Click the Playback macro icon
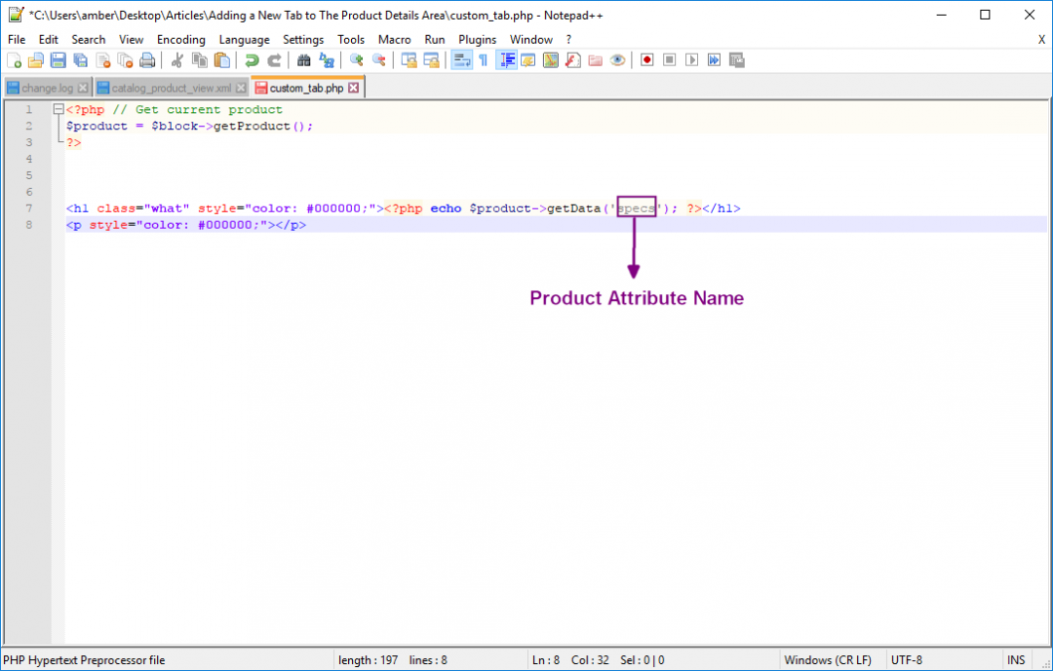Image resolution: width=1053 pixels, height=671 pixels. (x=690, y=59)
